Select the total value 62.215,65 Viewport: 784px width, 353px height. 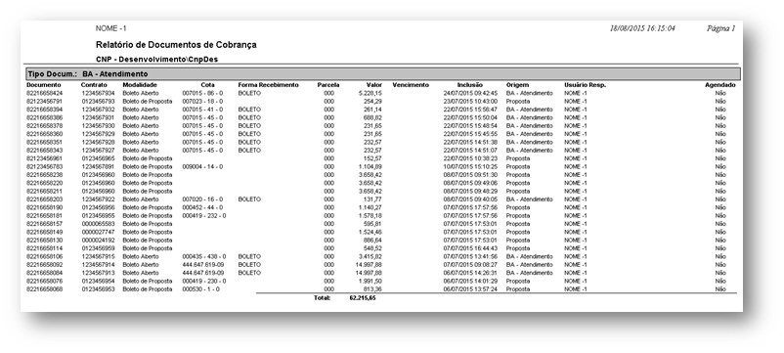[363, 298]
